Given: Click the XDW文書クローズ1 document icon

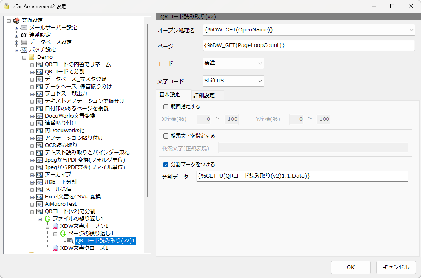Looking at the screenshot, I should [55, 248].
